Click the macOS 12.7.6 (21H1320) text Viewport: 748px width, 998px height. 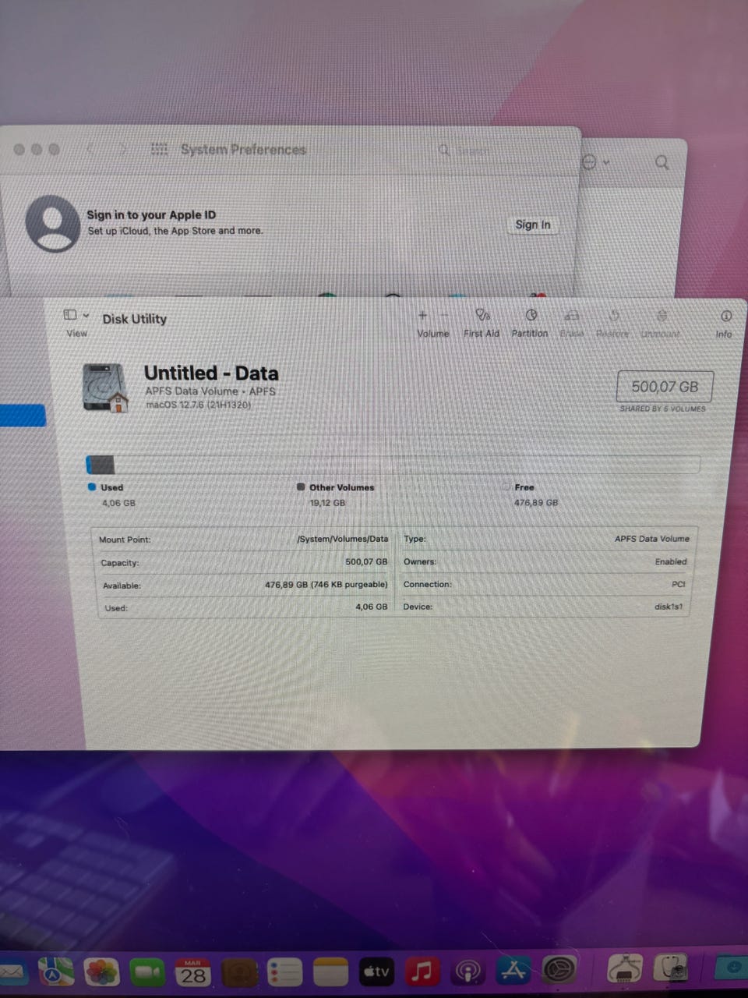click(x=198, y=405)
